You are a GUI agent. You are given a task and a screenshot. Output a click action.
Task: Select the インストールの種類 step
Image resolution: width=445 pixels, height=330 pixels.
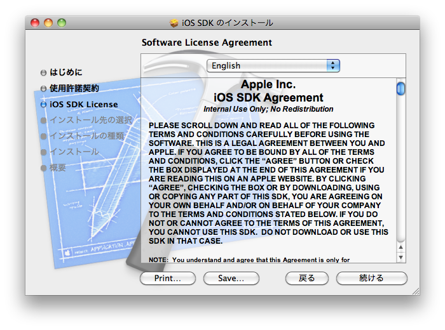[x=86, y=136]
